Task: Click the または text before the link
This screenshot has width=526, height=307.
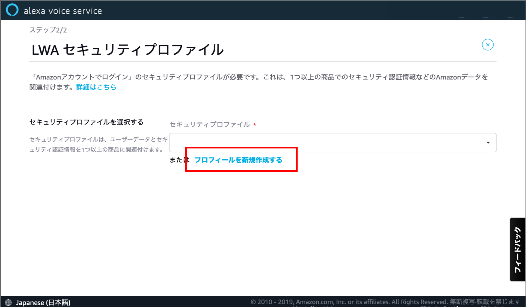Action: (177, 160)
